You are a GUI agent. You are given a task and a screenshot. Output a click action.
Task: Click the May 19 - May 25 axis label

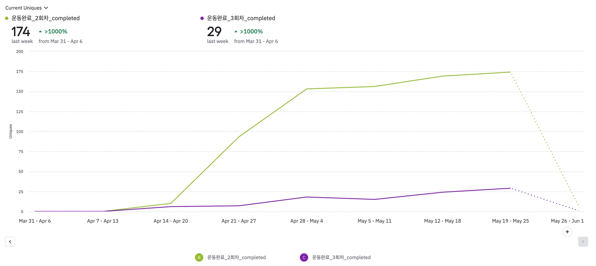click(x=510, y=221)
